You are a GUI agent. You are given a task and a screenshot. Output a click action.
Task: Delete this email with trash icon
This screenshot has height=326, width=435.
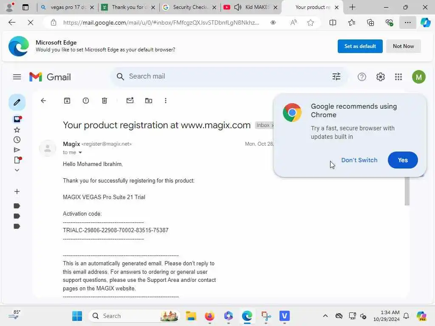coord(105,101)
